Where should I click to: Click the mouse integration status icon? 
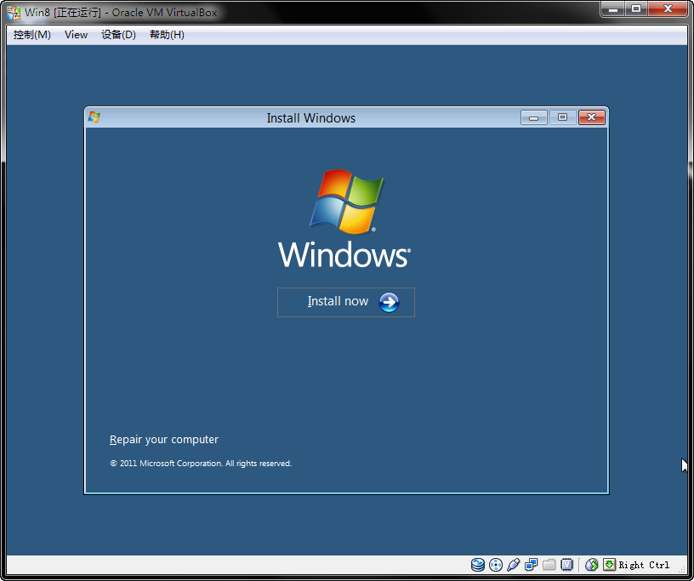[591, 565]
